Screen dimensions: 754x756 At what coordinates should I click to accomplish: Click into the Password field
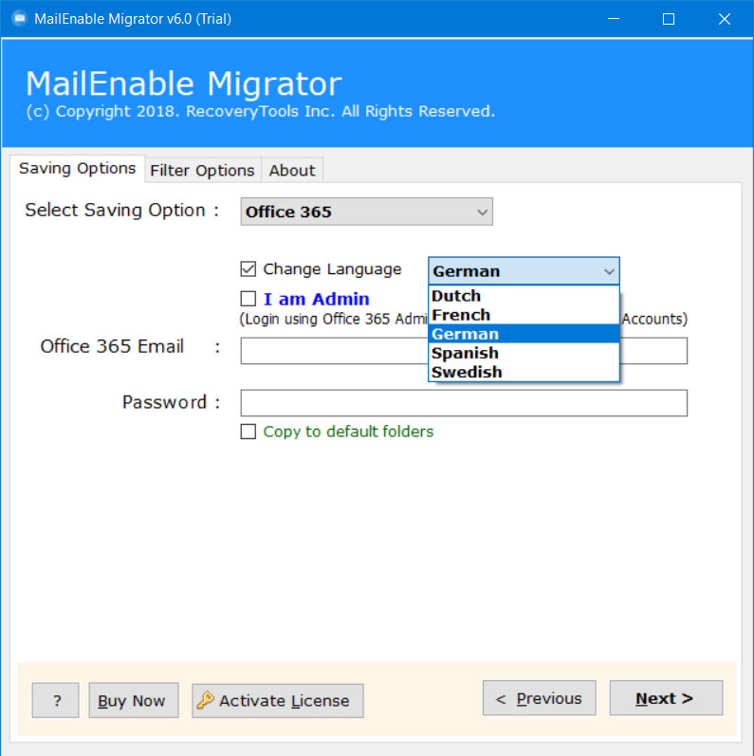[x=464, y=403]
